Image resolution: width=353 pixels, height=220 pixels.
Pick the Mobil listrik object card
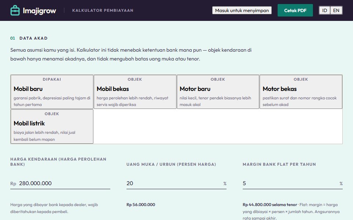(x=52, y=126)
